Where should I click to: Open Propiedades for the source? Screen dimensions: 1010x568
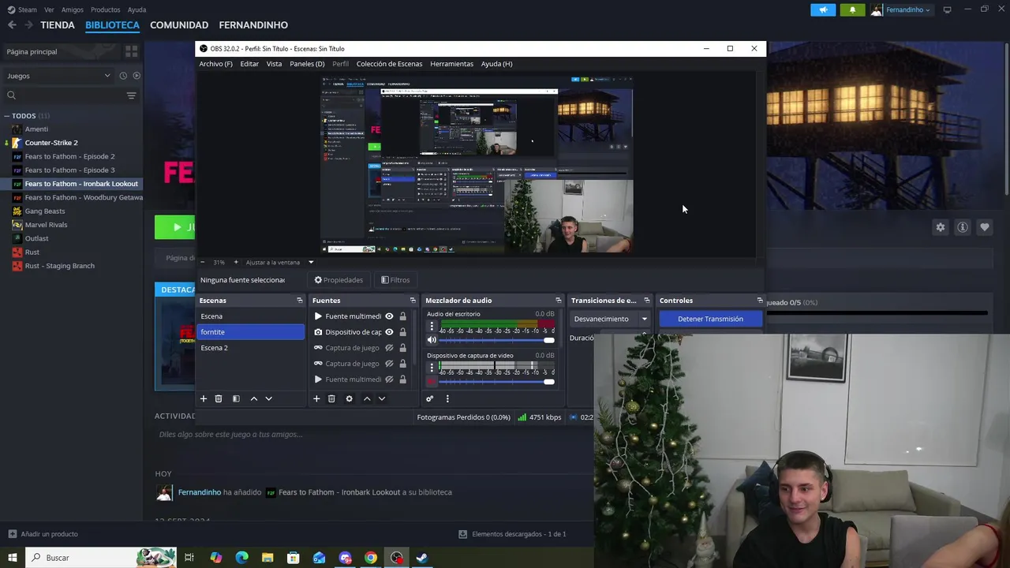point(339,280)
